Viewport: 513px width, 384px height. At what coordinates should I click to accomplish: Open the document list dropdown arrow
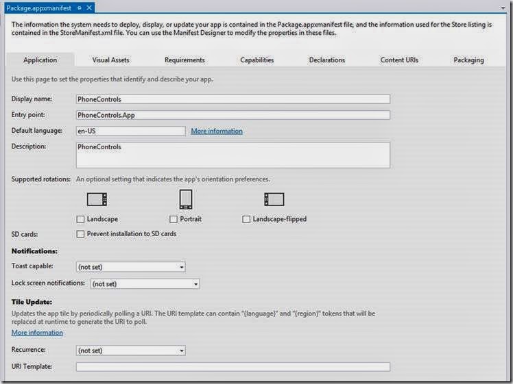[503, 8]
